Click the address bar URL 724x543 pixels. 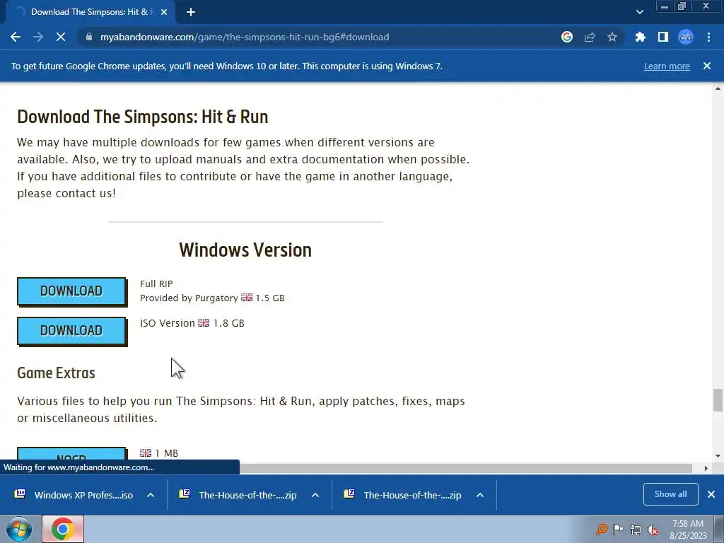point(245,37)
